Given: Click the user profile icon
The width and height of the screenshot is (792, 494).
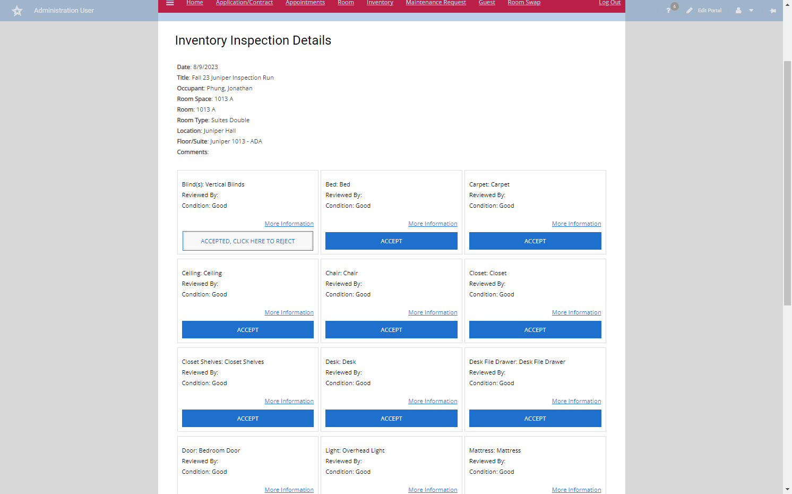Looking at the screenshot, I should click(738, 11).
